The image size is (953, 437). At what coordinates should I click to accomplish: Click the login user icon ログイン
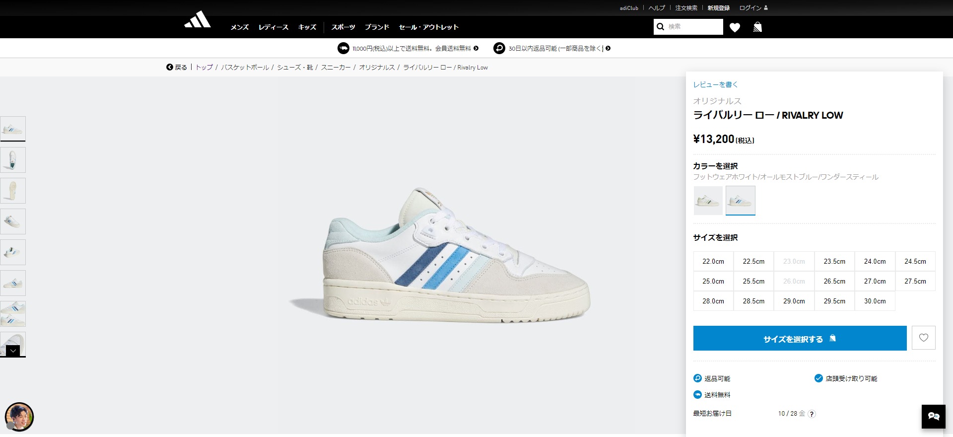tap(753, 8)
